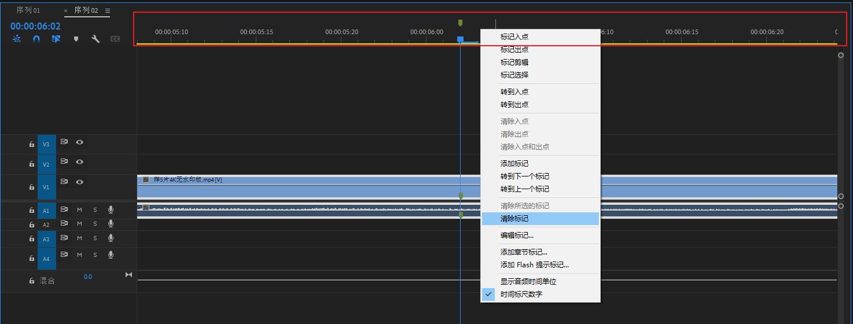The height and width of the screenshot is (324, 853).
Task: Click the Add Marker shield icon
Action: 76,39
